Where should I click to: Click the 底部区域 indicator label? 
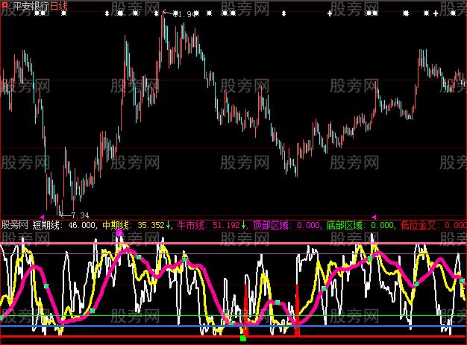tap(346, 224)
